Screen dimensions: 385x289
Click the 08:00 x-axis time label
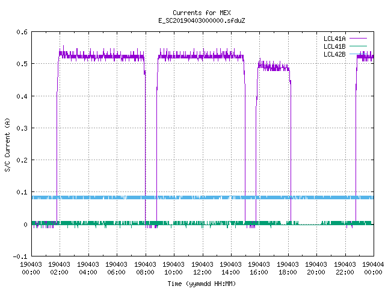tap(145, 272)
